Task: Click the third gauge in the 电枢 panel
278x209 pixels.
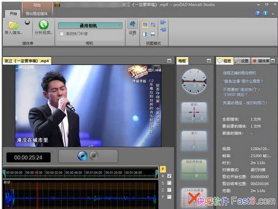Action: point(194,141)
